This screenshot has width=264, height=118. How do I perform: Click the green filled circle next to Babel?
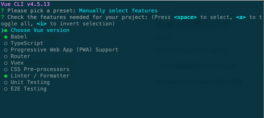click(6, 37)
